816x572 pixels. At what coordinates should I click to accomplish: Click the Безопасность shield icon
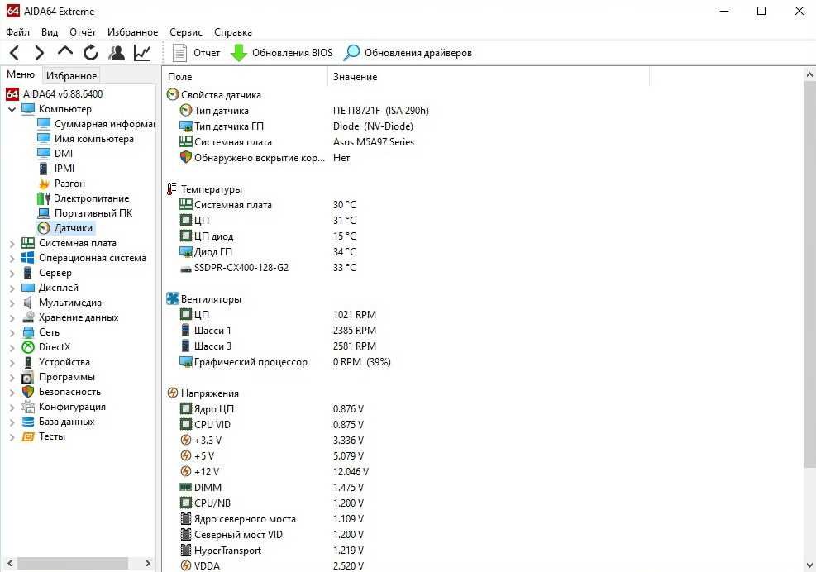point(28,392)
